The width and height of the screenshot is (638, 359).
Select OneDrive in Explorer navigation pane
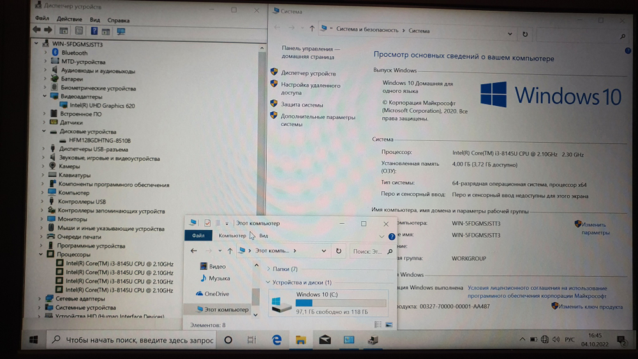pyautogui.click(x=212, y=293)
